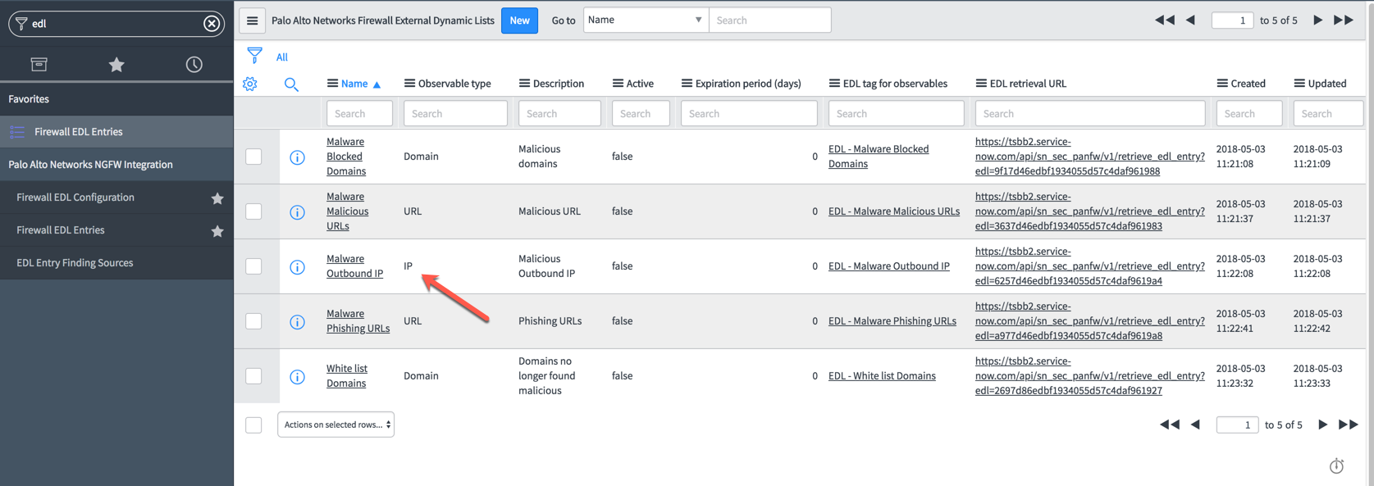Image resolution: width=1374 pixels, height=486 pixels.
Task: Open Firewall EDL Entries under Favorites
Action: point(116,132)
